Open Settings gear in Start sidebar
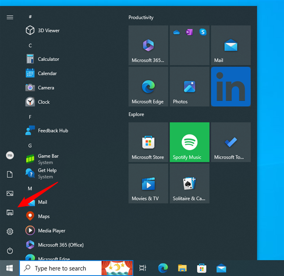This screenshot has width=284, height=276. click(x=10, y=231)
